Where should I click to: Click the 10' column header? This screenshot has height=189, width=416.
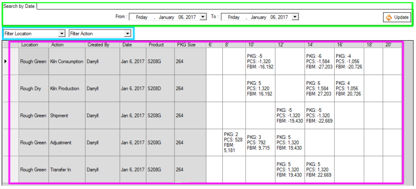tap(260, 45)
